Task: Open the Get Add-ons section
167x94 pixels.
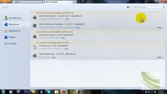Action: [13, 18]
